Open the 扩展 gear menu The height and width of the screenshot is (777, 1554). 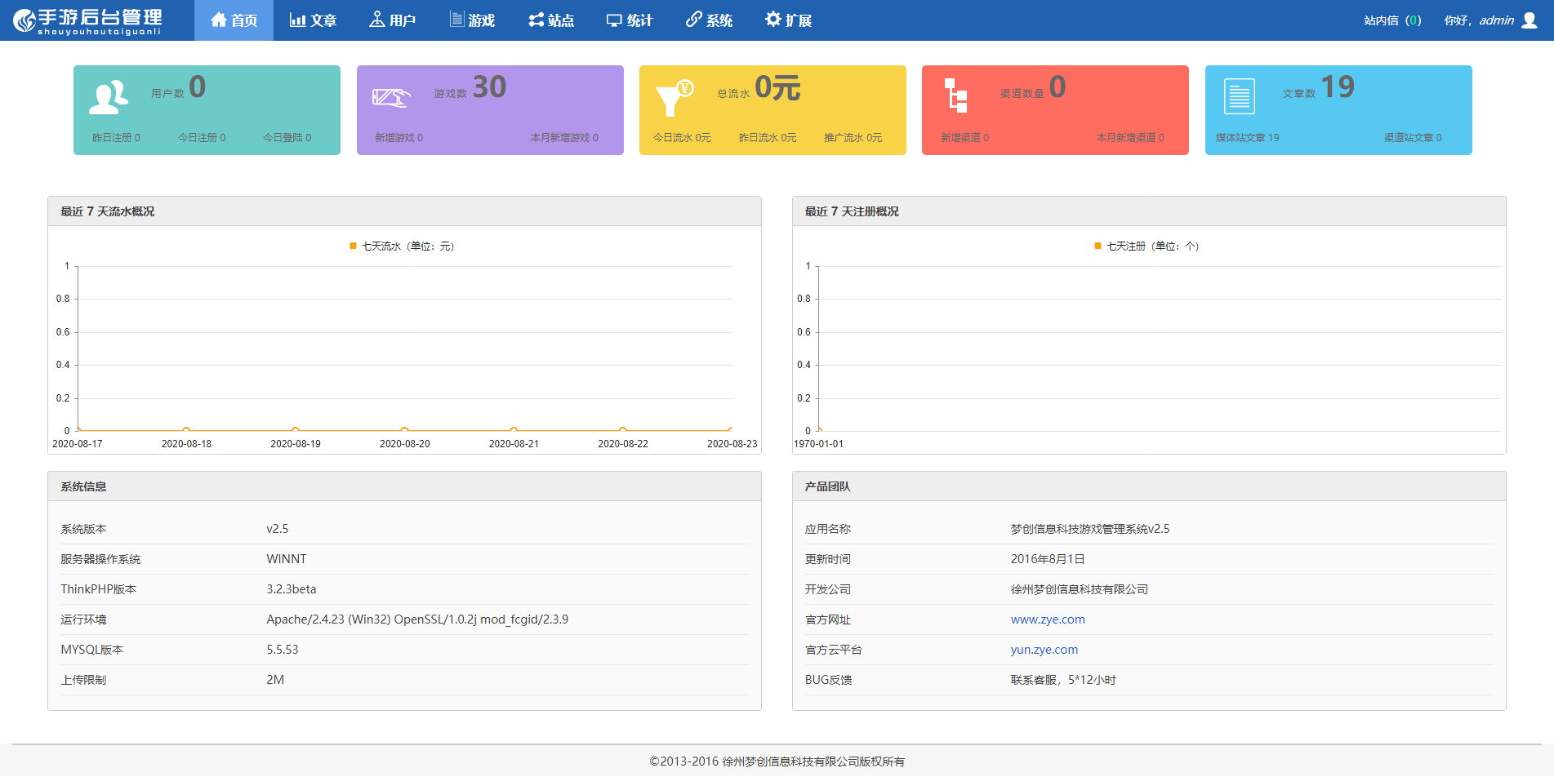[x=788, y=20]
